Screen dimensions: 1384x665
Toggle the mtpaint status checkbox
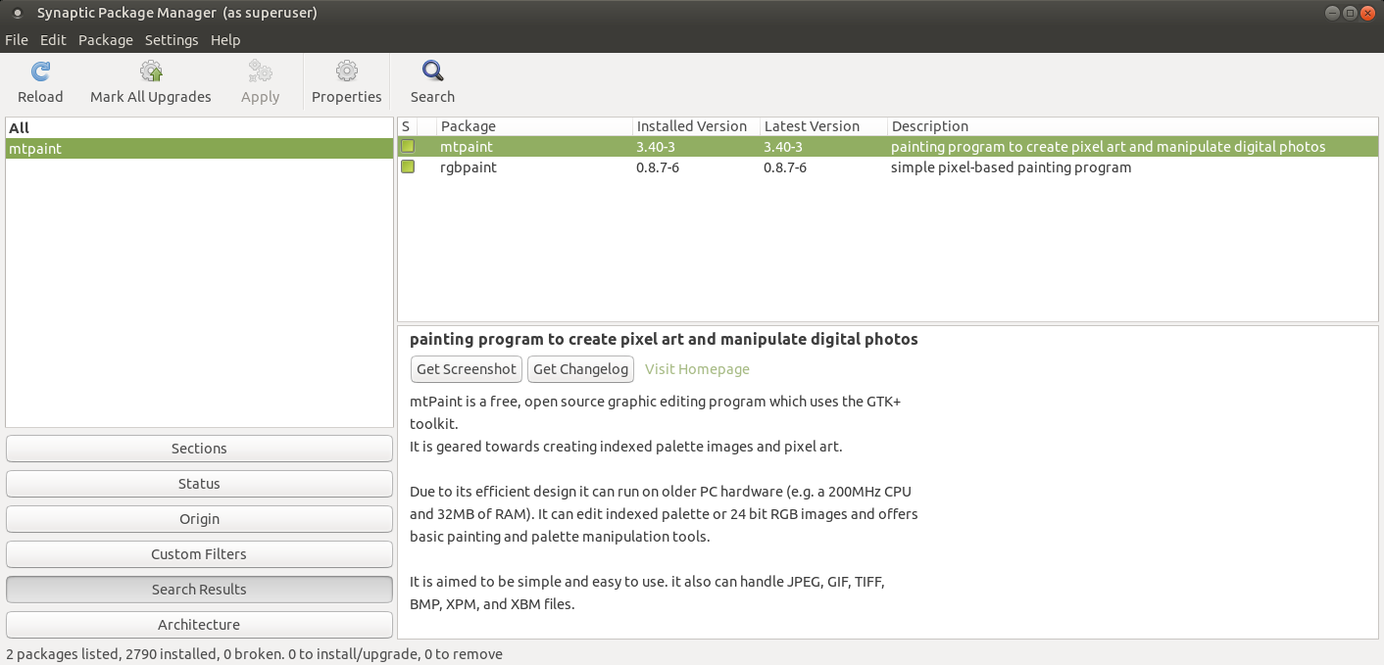(407, 147)
